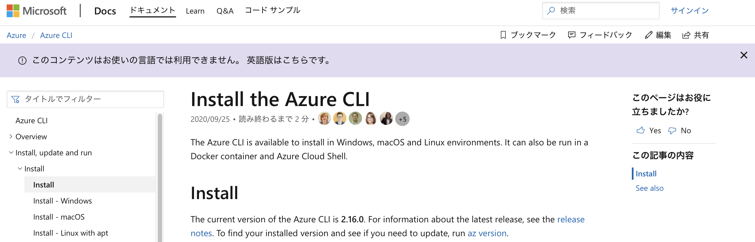Share the article with the 共有 icon
755x242 pixels.
pyautogui.click(x=686, y=35)
